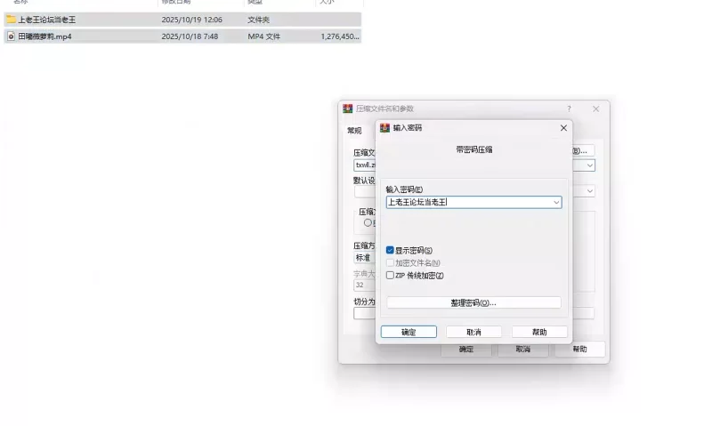Click the MP4 文件 type cell
The width and height of the screenshot is (712, 426).
tap(263, 36)
